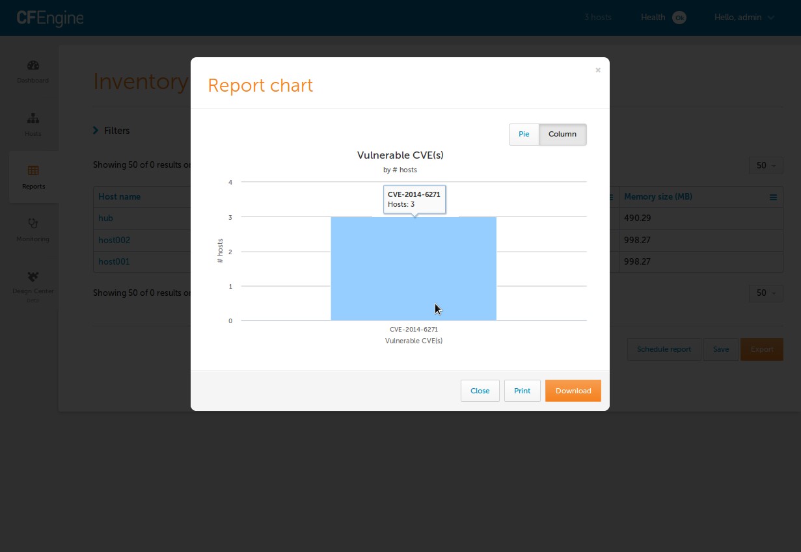Export the inventory report
Screen dimensions: 801x552
pos(761,349)
